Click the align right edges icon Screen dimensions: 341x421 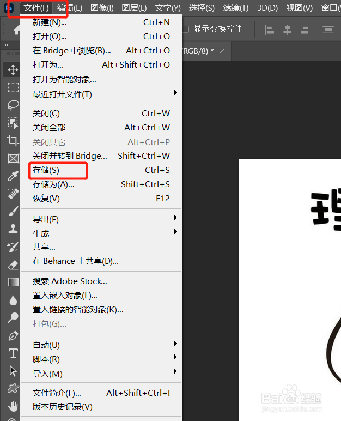(x=305, y=29)
